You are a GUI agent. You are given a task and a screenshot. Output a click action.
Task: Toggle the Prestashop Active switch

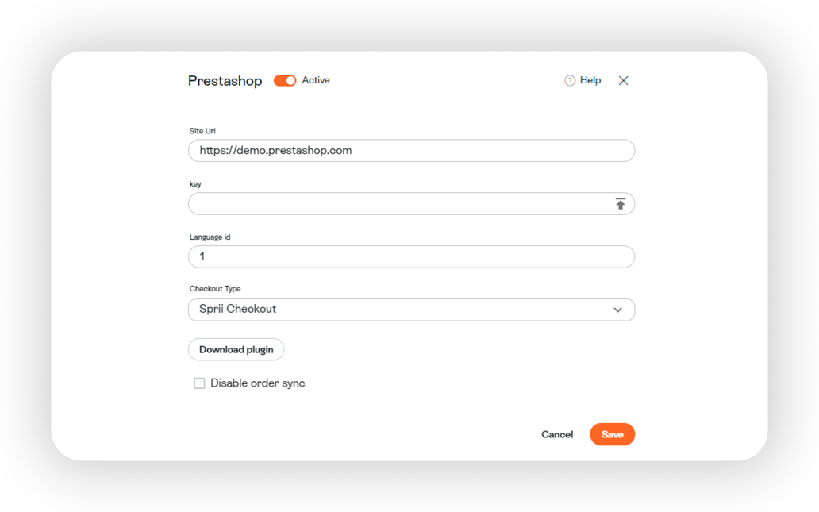(x=285, y=80)
